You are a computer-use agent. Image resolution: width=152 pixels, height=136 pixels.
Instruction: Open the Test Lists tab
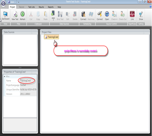31,7
